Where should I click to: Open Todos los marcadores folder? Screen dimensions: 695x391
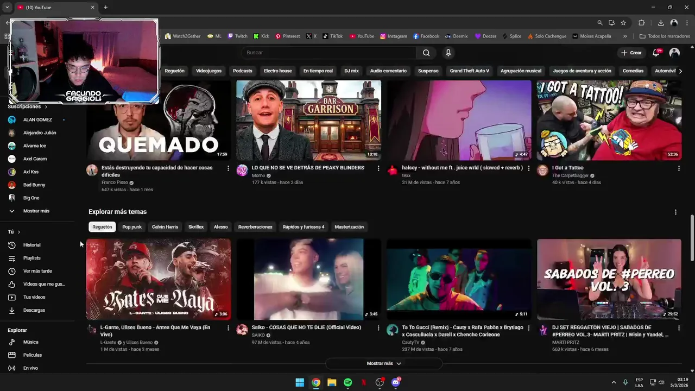tap(665, 36)
